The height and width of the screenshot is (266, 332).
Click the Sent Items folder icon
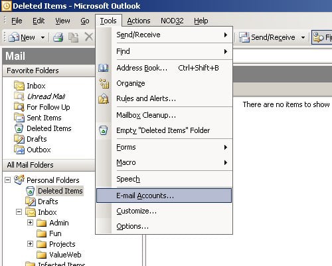[19, 118]
